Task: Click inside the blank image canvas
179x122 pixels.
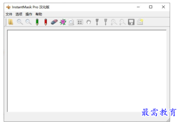Action: point(87,71)
